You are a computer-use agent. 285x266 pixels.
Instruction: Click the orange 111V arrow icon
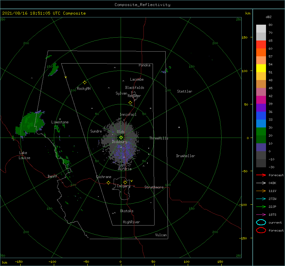point(261,191)
